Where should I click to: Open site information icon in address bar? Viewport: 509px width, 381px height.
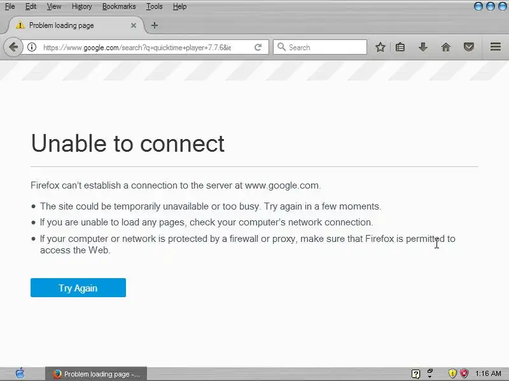click(31, 47)
